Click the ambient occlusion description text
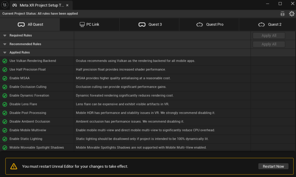The height and width of the screenshot is (177, 296). 130,121
